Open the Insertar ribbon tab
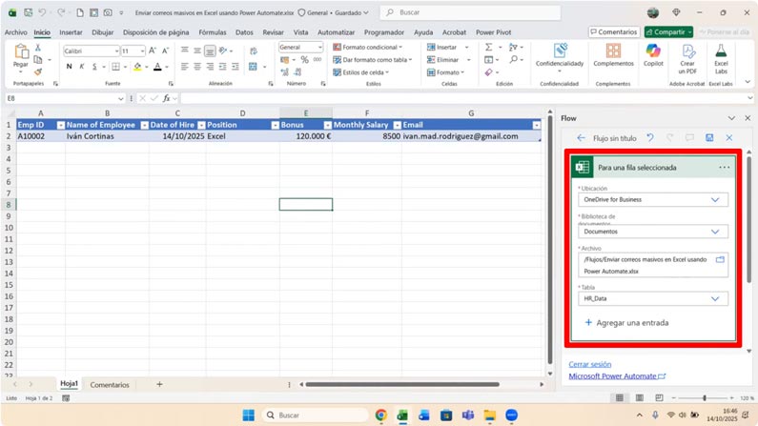The width and height of the screenshot is (758, 426). coord(71,32)
